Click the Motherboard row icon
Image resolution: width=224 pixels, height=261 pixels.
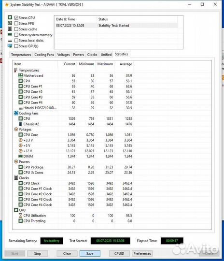coord(20,75)
